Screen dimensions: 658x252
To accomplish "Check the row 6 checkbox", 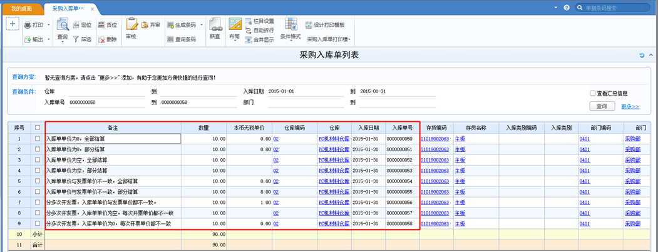I will (38, 191).
